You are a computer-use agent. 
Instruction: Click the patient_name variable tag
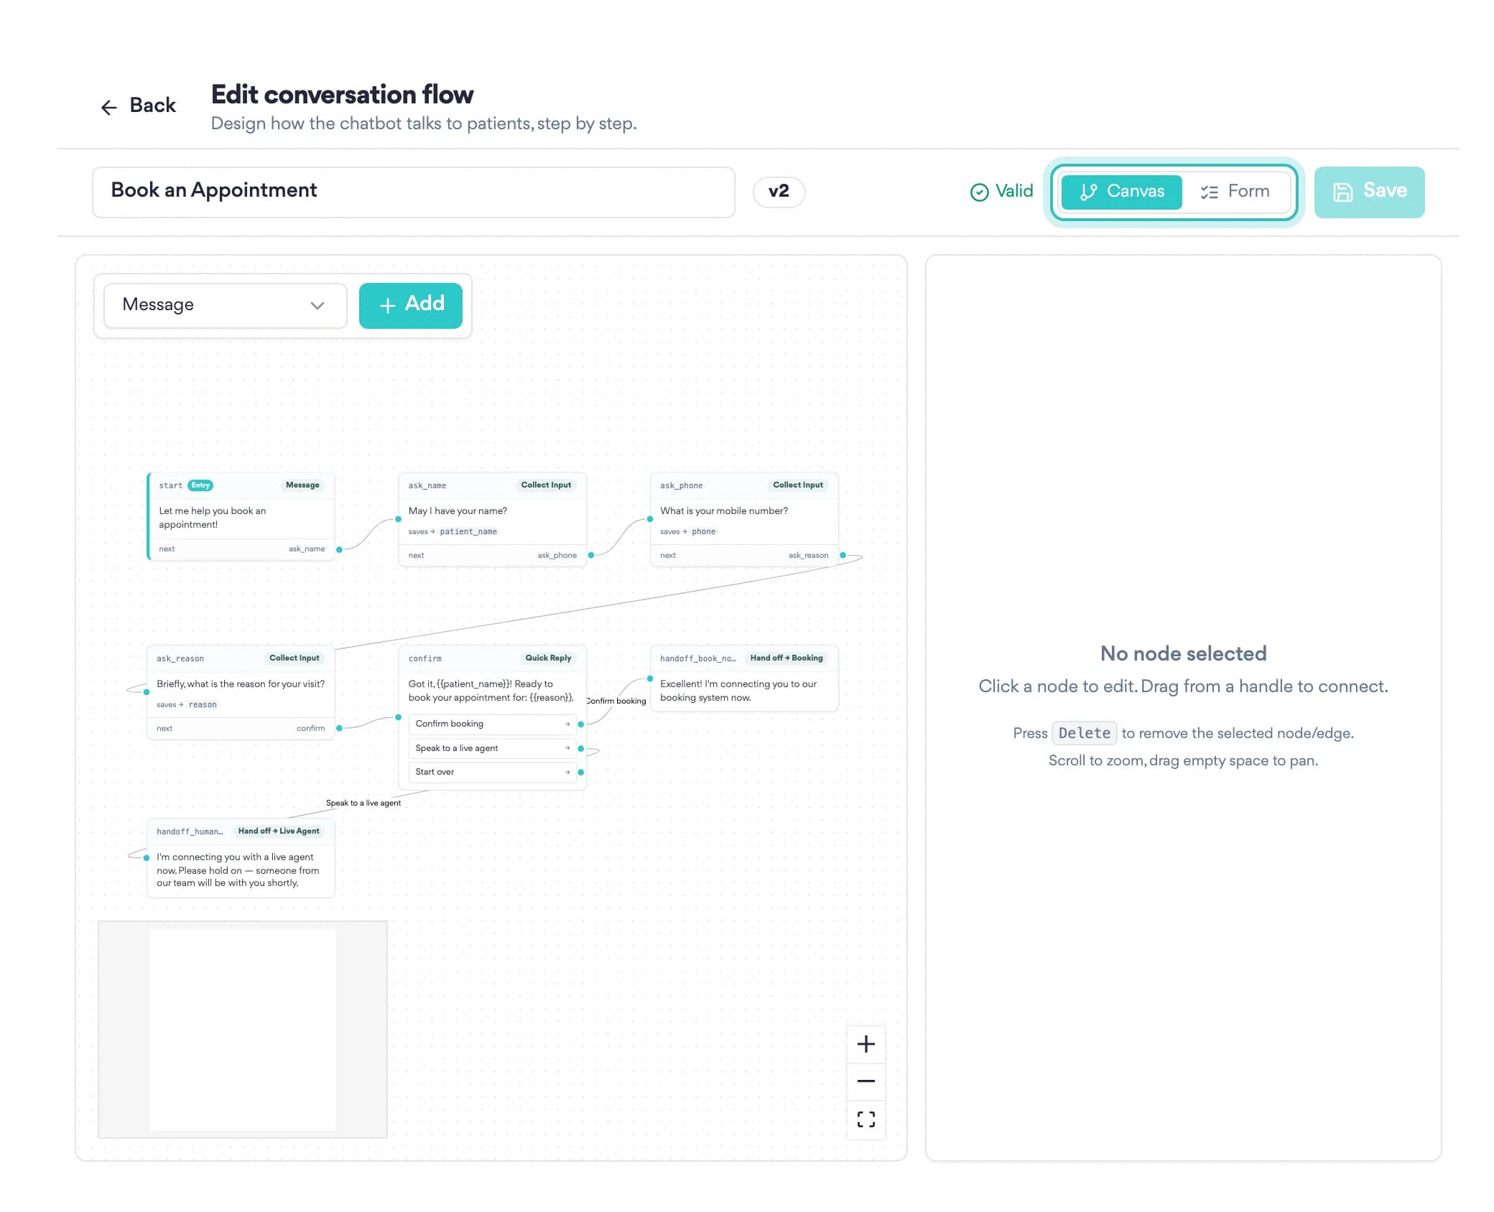pos(468,531)
